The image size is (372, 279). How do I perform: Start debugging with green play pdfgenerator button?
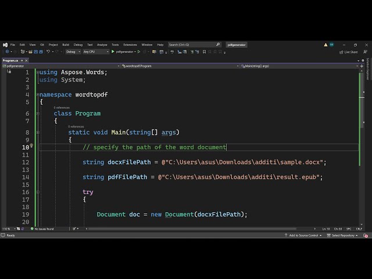[112, 52]
